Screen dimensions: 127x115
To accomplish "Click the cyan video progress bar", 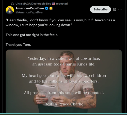I will (63, 113).
